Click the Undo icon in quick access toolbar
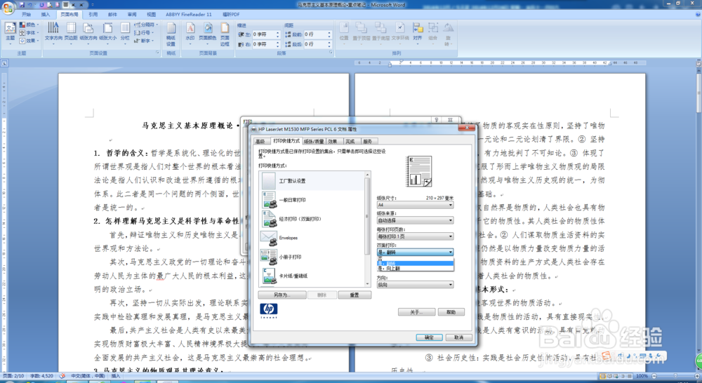This screenshot has height=383, width=702. (x=30, y=4)
